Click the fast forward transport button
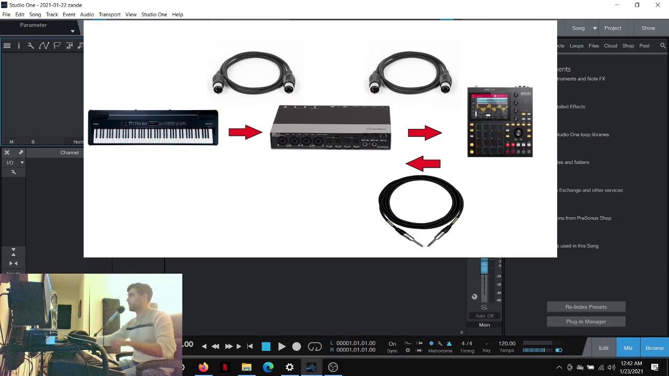Image resolution: width=669 pixels, height=376 pixels. click(x=228, y=347)
